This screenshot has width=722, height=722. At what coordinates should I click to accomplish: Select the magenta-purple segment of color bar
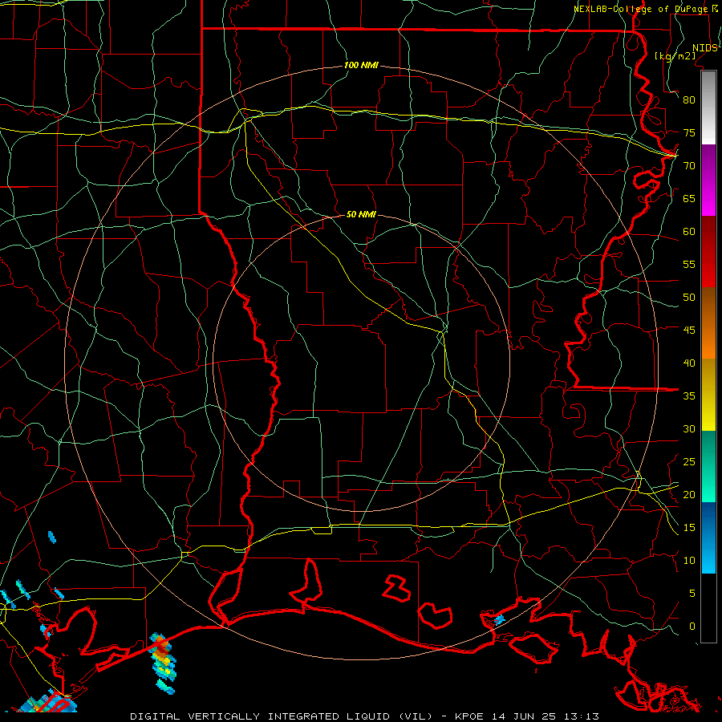pos(708,180)
